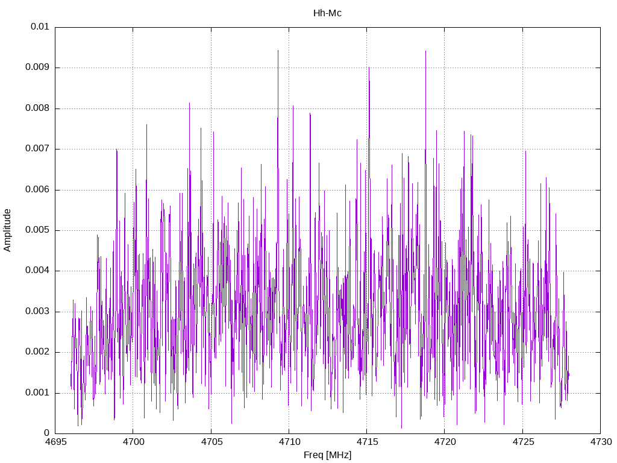
Task: Click the 4710 x-axis tick label
Action: [289, 442]
